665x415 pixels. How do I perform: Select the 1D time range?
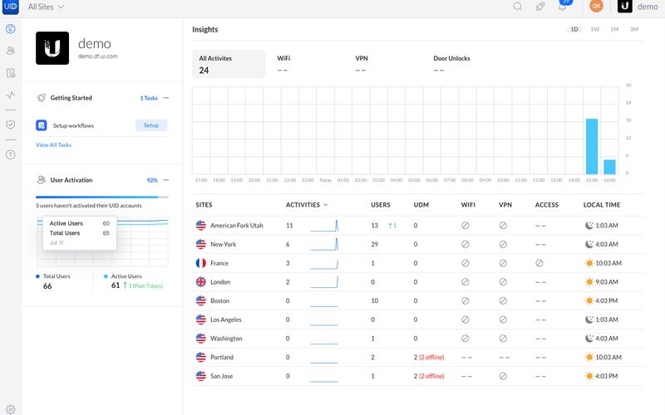[574, 29]
